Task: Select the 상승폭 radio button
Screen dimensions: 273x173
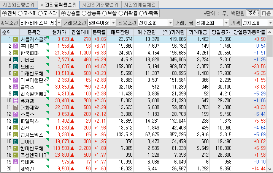Action: pos(84,13)
